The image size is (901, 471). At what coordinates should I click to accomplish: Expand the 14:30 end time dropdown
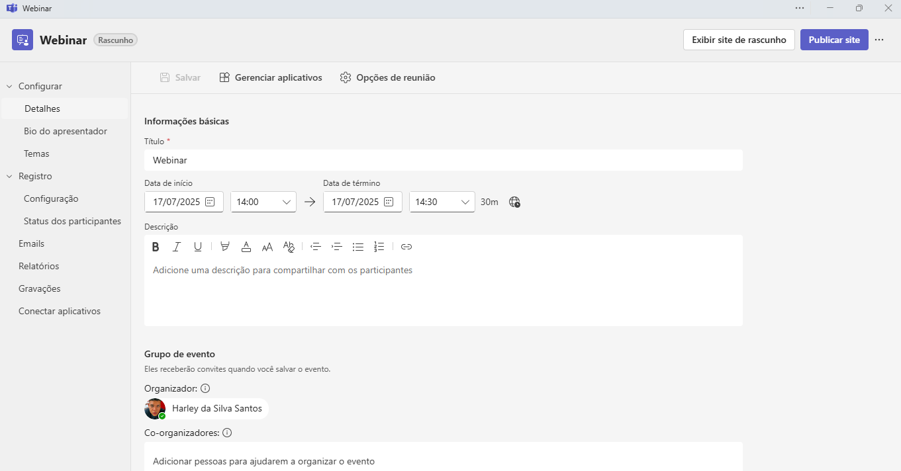(x=442, y=202)
